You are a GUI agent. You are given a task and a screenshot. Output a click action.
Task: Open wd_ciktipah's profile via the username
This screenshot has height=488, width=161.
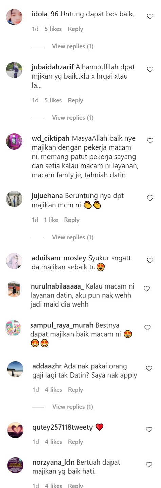pyautogui.click(x=51, y=139)
